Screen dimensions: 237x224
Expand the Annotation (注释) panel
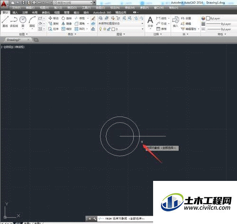(158, 34)
